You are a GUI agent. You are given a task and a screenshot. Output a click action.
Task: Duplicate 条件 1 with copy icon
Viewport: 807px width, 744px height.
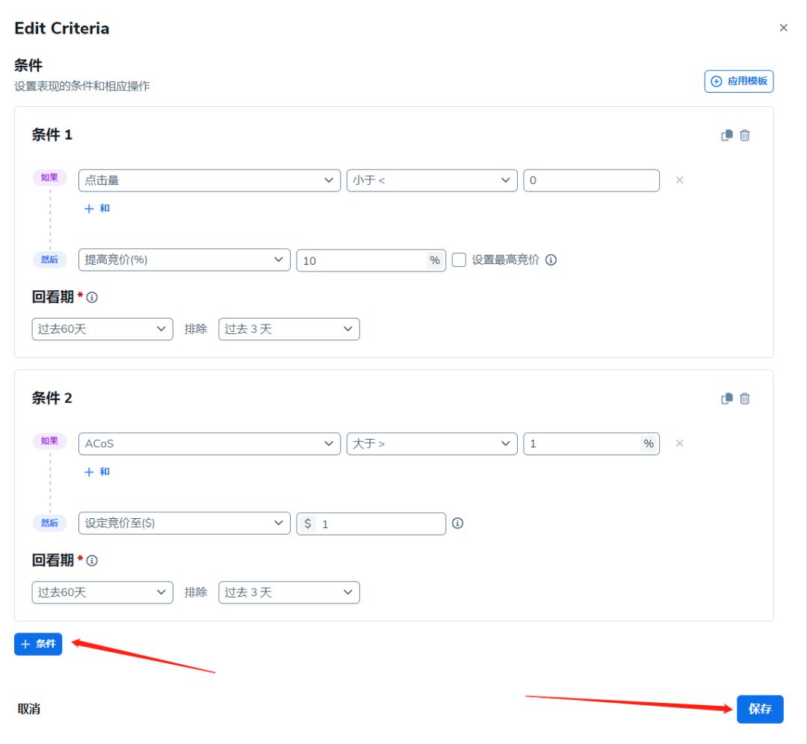[727, 135]
